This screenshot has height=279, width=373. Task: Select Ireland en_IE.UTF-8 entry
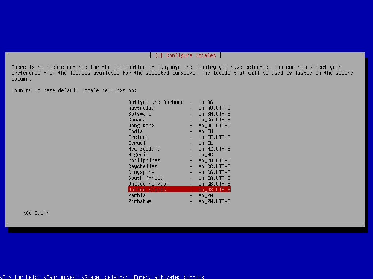tap(179, 137)
